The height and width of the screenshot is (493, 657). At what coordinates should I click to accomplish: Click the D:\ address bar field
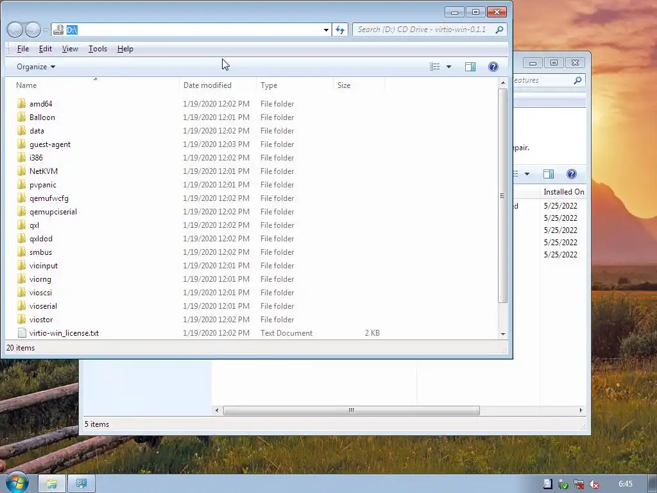point(191,30)
